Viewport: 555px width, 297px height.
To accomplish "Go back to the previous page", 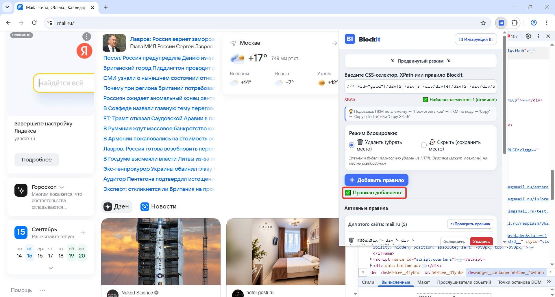I will [8, 23].
